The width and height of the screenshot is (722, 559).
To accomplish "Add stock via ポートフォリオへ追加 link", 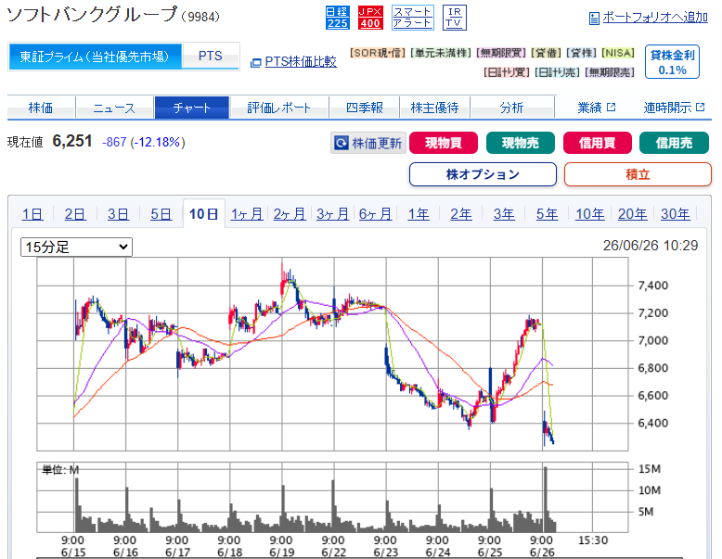I will point(655,18).
